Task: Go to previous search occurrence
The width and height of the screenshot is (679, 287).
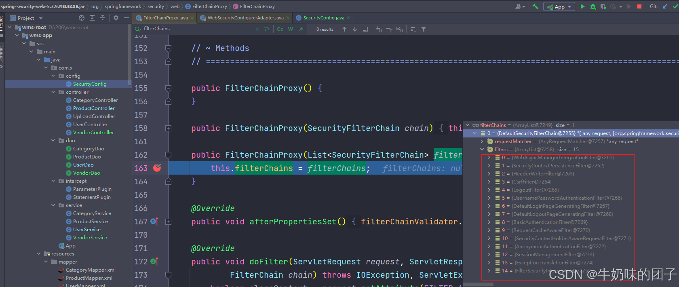Action: pyautogui.click(x=344, y=29)
